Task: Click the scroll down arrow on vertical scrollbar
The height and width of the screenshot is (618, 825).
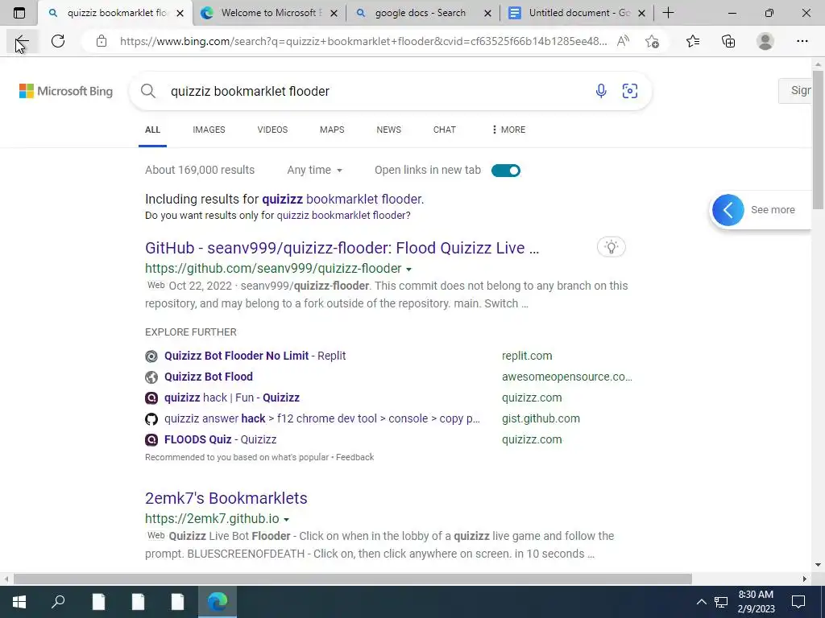Action: (x=818, y=565)
